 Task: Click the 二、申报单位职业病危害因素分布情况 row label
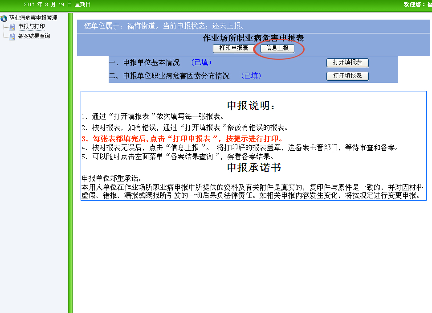169,76
